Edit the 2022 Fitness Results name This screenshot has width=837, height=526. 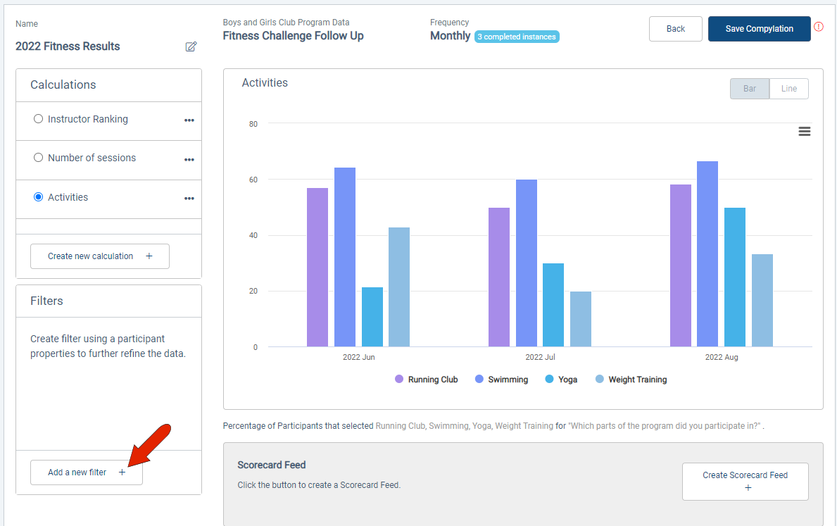[191, 46]
